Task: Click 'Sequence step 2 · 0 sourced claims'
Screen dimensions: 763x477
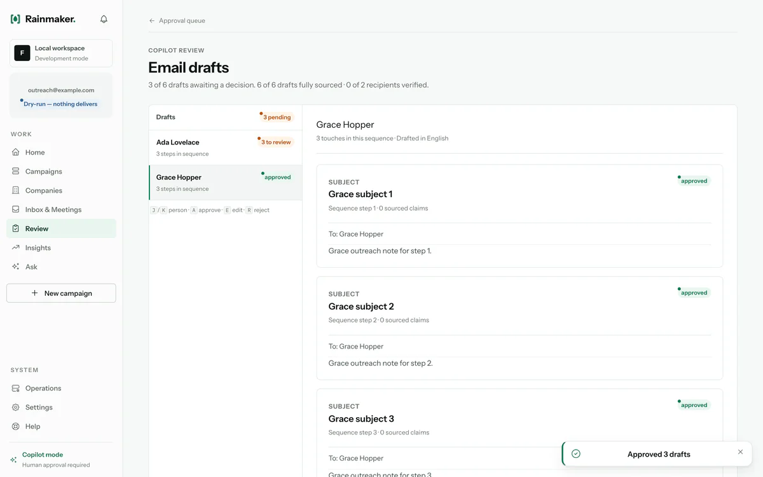Action: 379,320
